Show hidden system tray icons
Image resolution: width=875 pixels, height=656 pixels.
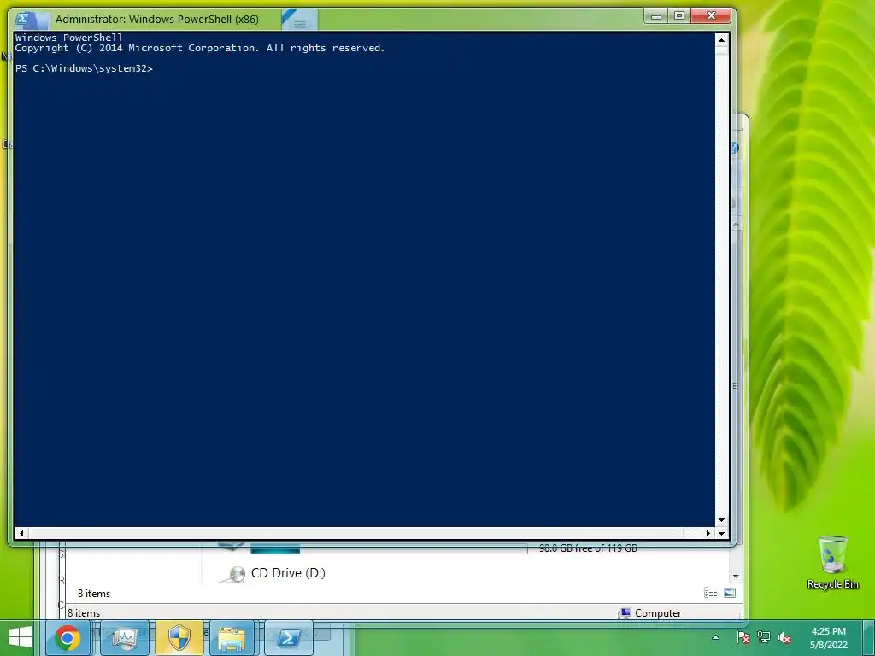715,637
